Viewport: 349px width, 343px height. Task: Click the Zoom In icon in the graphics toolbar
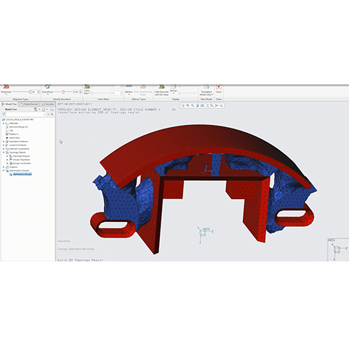pos(188,105)
